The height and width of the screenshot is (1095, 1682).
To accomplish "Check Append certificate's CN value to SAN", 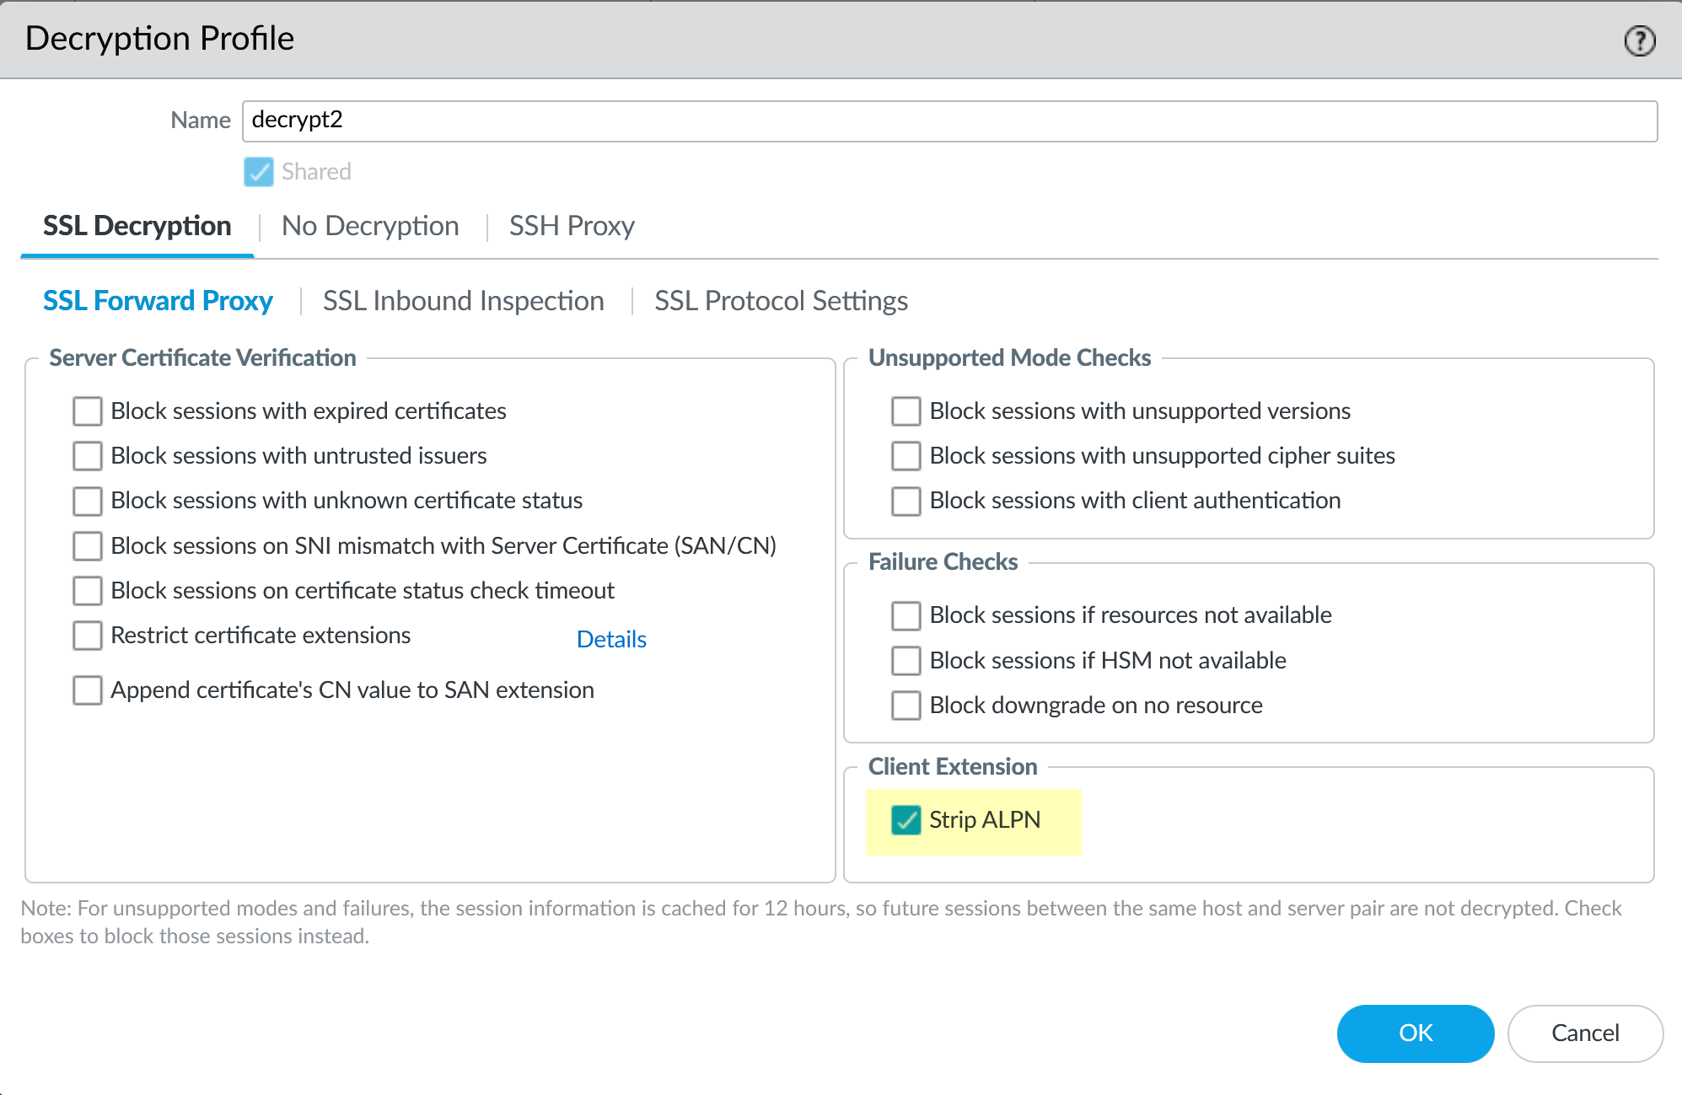I will point(88,690).
